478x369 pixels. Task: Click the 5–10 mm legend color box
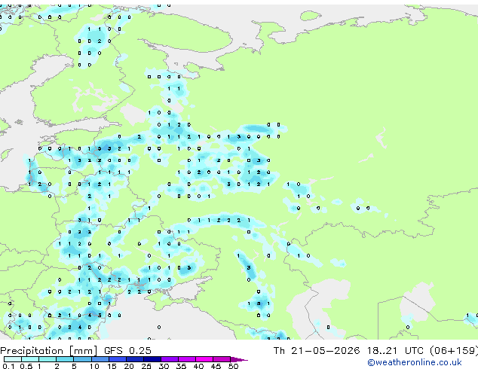(82, 359)
